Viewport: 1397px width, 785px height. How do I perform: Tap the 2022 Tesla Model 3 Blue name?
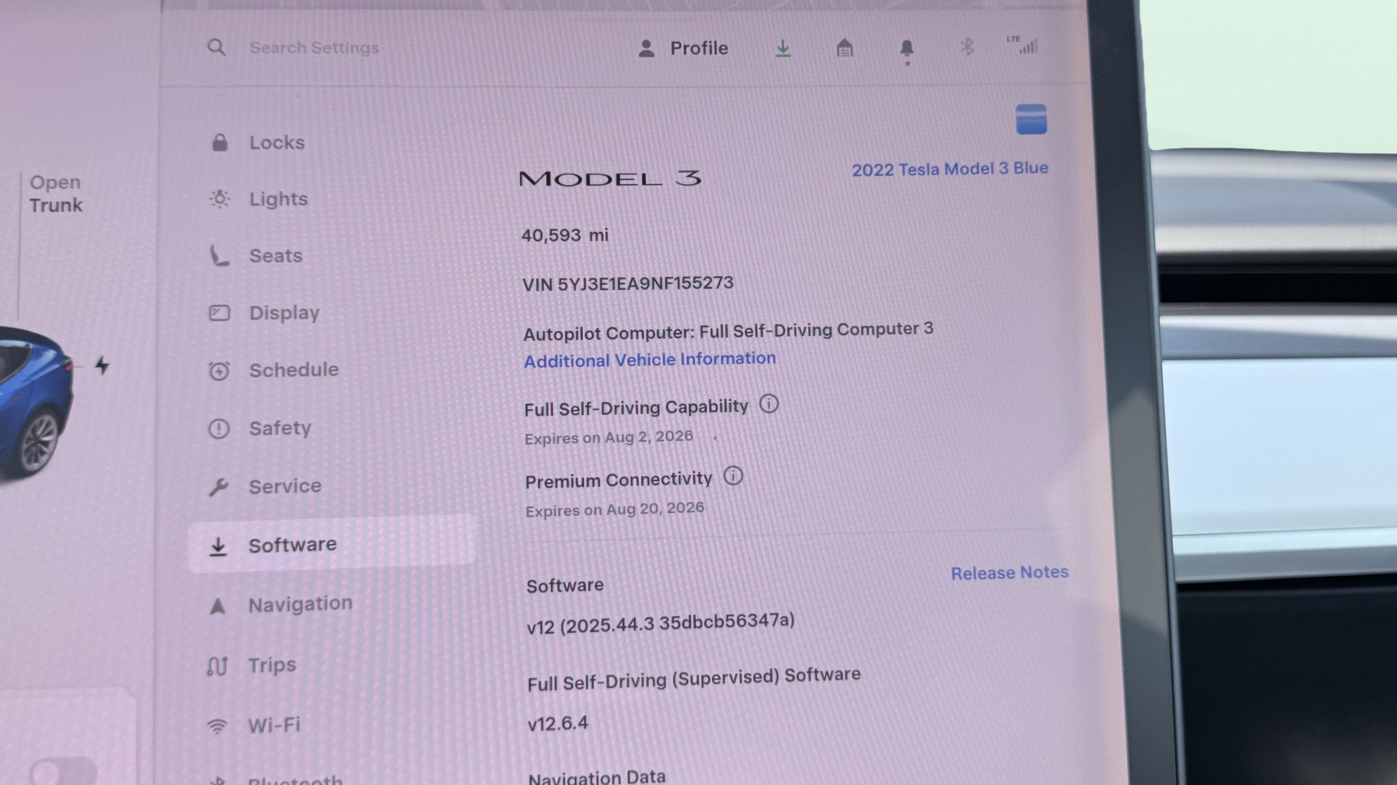click(x=949, y=169)
